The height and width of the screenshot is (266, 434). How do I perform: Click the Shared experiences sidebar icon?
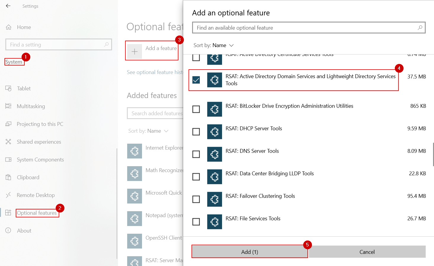coord(8,142)
